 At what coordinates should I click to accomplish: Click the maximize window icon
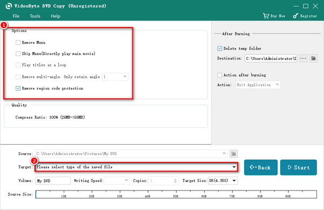pos(306,6)
